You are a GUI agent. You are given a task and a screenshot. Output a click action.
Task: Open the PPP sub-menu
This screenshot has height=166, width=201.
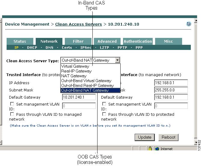[x=139, y=48]
